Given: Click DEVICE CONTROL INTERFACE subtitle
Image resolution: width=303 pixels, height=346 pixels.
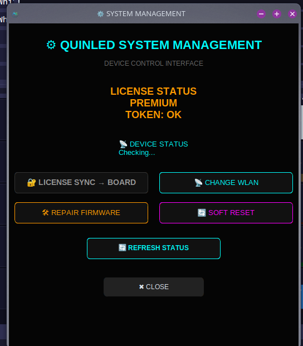Looking at the screenshot, I should pyautogui.click(x=154, y=64).
